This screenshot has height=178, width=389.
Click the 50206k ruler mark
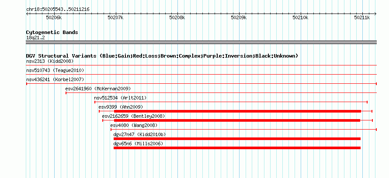click(x=54, y=17)
